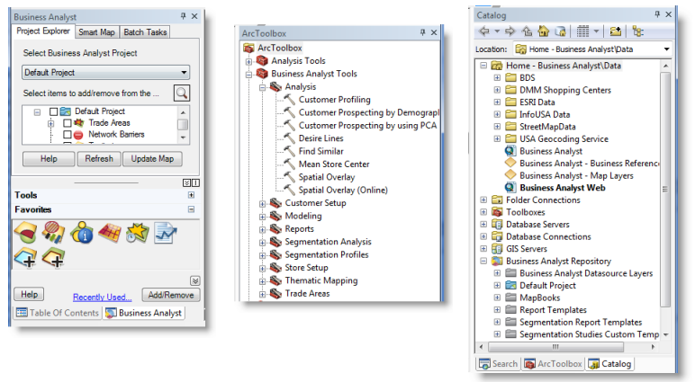Click Help next to the Refresh button
The image size is (695, 382).
point(49,158)
